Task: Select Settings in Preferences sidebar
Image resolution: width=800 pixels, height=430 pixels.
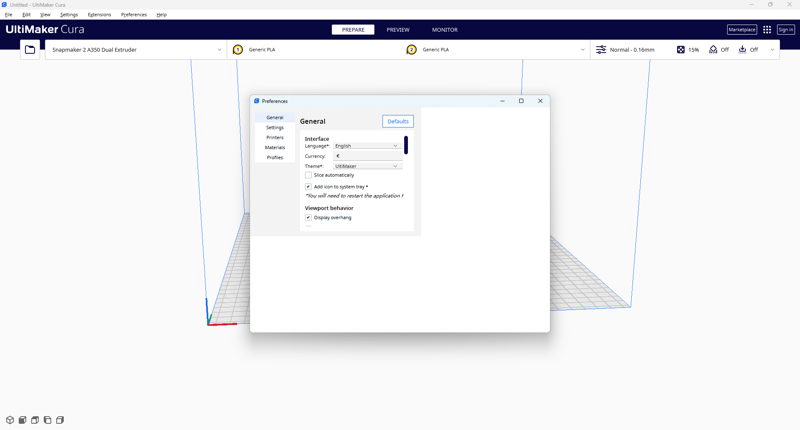Action: coord(275,127)
